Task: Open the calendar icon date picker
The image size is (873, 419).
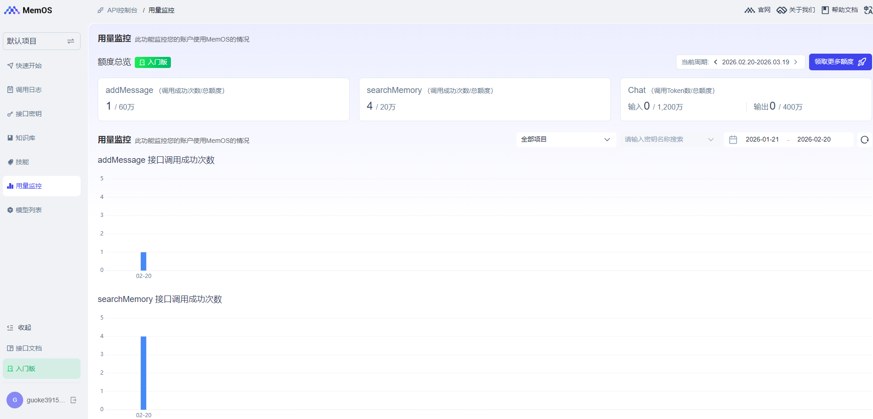Action: pos(733,140)
